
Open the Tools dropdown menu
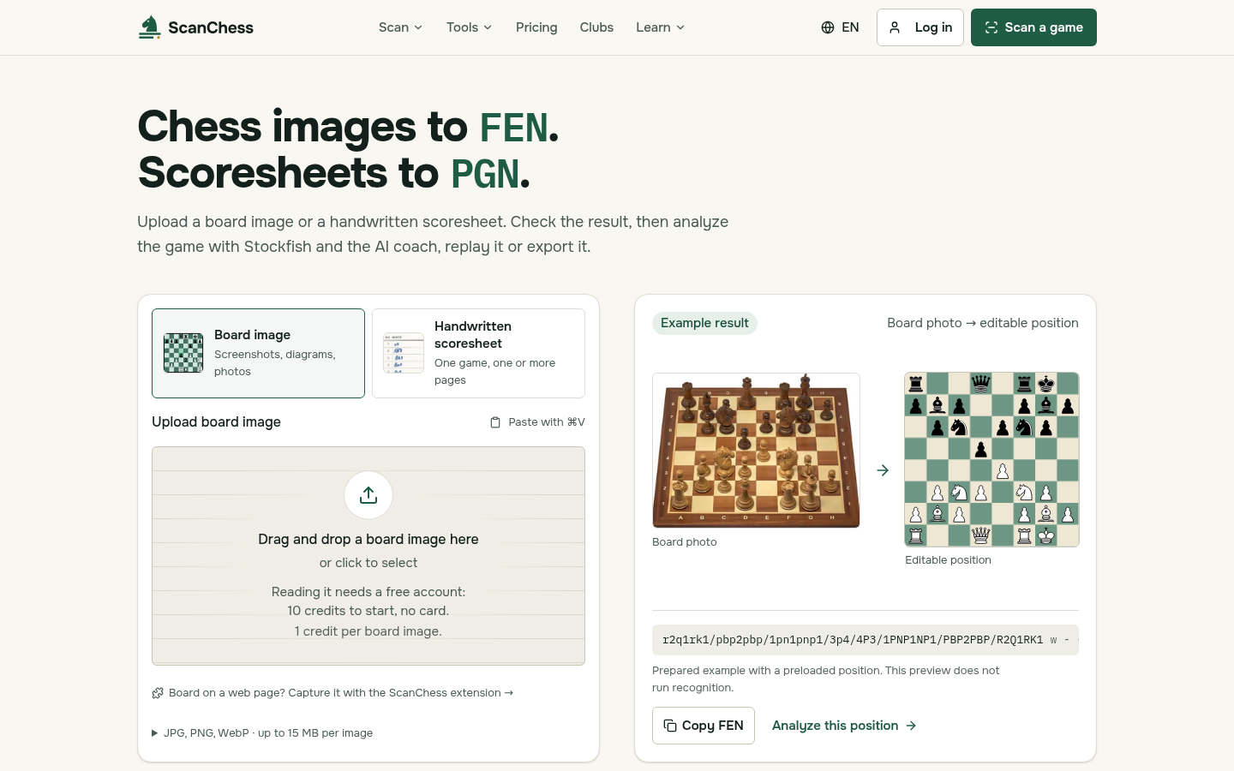click(x=470, y=27)
